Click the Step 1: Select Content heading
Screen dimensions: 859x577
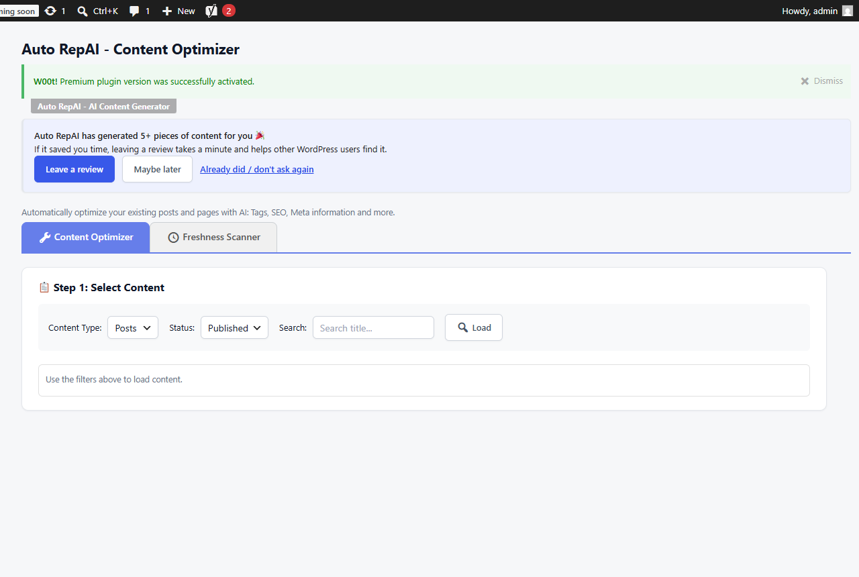coord(101,287)
